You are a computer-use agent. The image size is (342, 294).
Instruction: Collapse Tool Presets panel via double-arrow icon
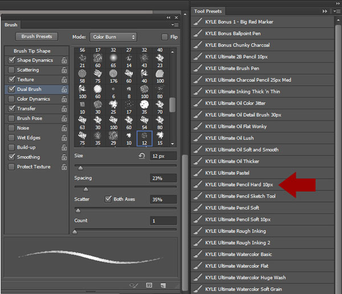point(325,11)
